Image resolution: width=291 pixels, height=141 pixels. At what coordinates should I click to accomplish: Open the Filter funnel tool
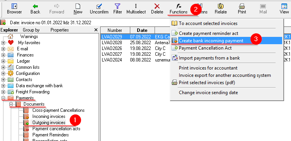tap(118, 9)
